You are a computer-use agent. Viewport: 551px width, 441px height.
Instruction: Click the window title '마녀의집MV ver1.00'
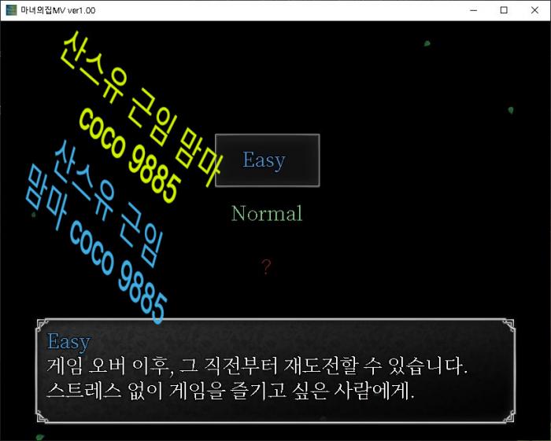(x=58, y=10)
